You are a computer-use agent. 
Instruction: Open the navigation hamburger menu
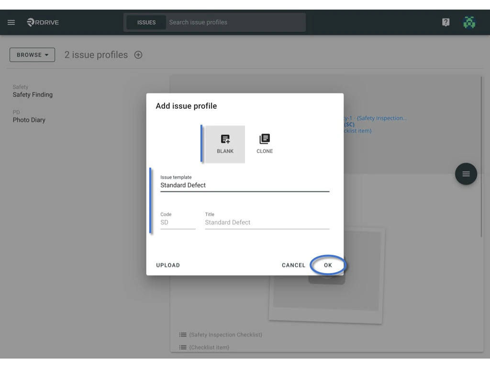11,22
